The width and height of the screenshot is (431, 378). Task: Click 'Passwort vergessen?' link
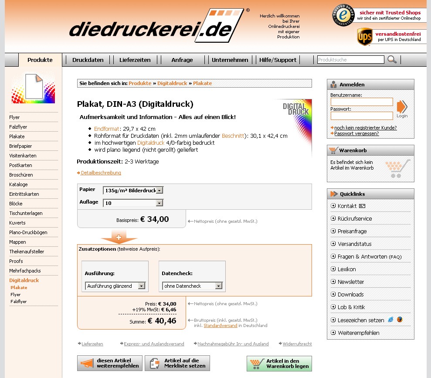356,133
